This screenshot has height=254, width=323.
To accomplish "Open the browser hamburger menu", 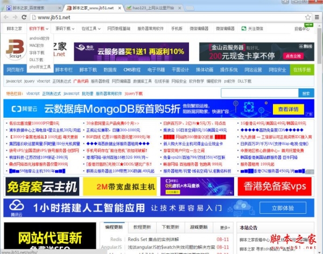I will point(317,17).
